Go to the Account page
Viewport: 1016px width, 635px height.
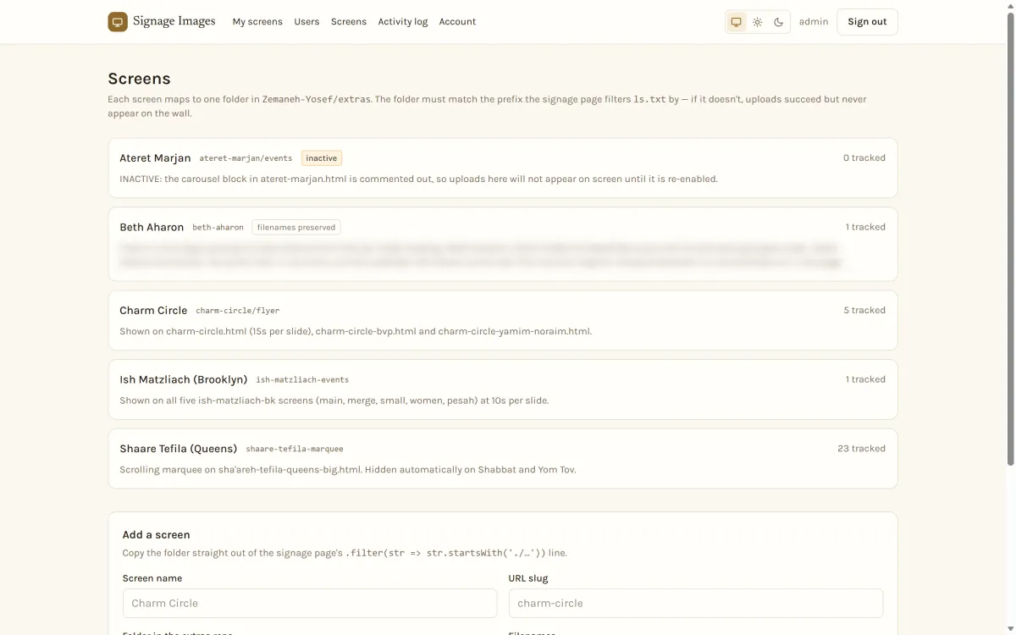(x=457, y=22)
